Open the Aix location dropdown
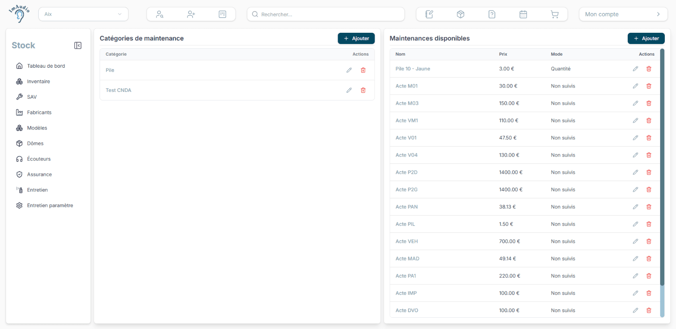This screenshot has height=329, width=676. [x=84, y=14]
